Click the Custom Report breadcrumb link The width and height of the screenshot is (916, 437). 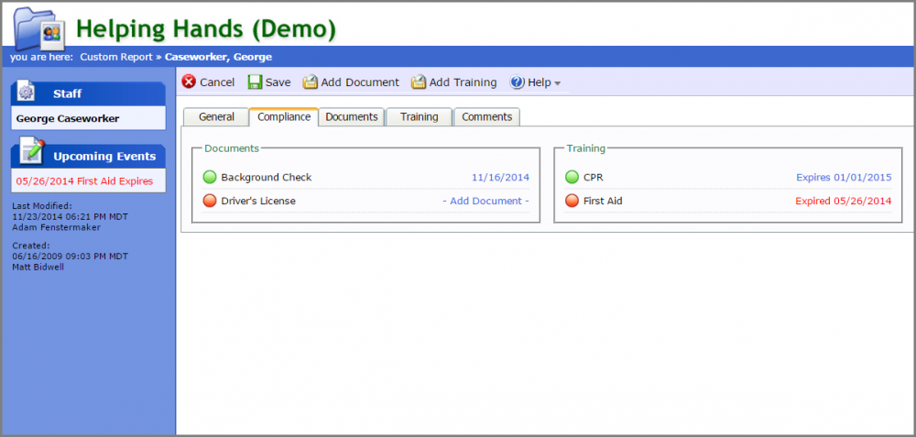coord(115,57)
